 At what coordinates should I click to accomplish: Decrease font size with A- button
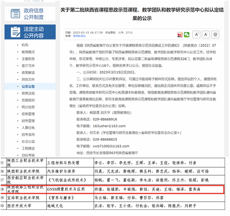point(206,34)
